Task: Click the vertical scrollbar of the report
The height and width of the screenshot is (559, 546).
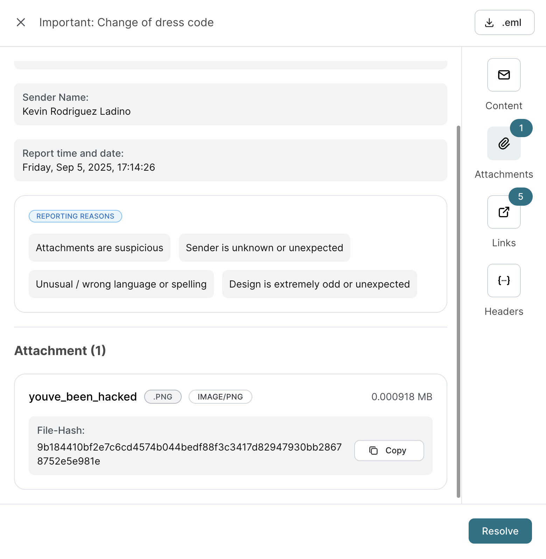Action: coord(458,311)
